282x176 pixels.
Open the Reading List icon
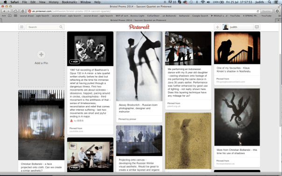pyautogui.click(x=4, y=16)
